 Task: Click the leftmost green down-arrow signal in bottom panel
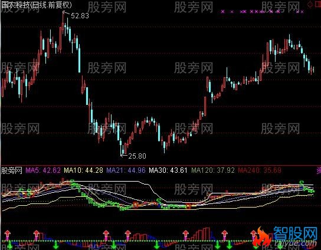9,245
